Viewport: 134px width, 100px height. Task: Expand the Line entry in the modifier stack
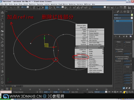tap(115, 21)
